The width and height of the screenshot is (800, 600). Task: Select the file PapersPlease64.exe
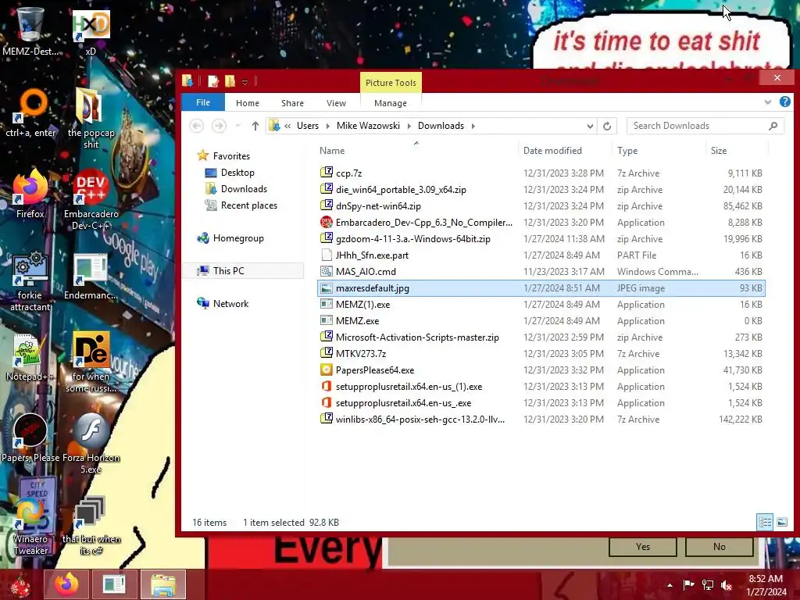tap(541, 370)
